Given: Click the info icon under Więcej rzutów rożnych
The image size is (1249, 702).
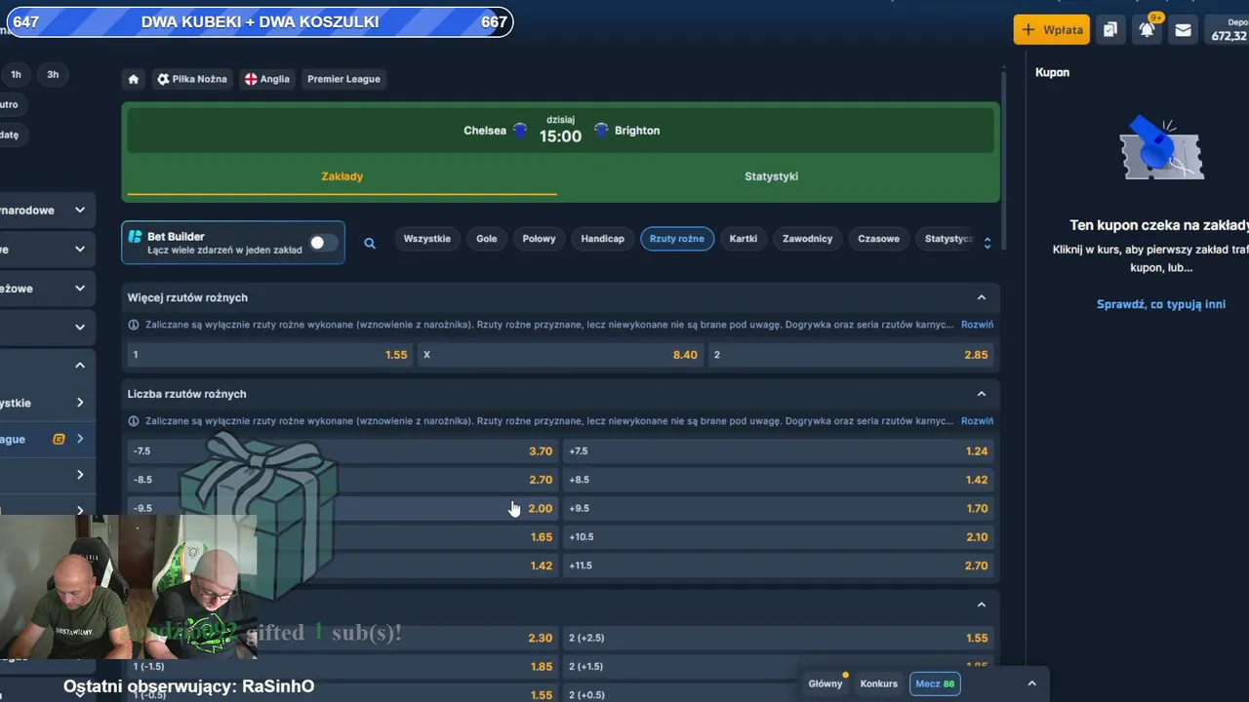Looking at the screenshot, I should pos(134,325).
